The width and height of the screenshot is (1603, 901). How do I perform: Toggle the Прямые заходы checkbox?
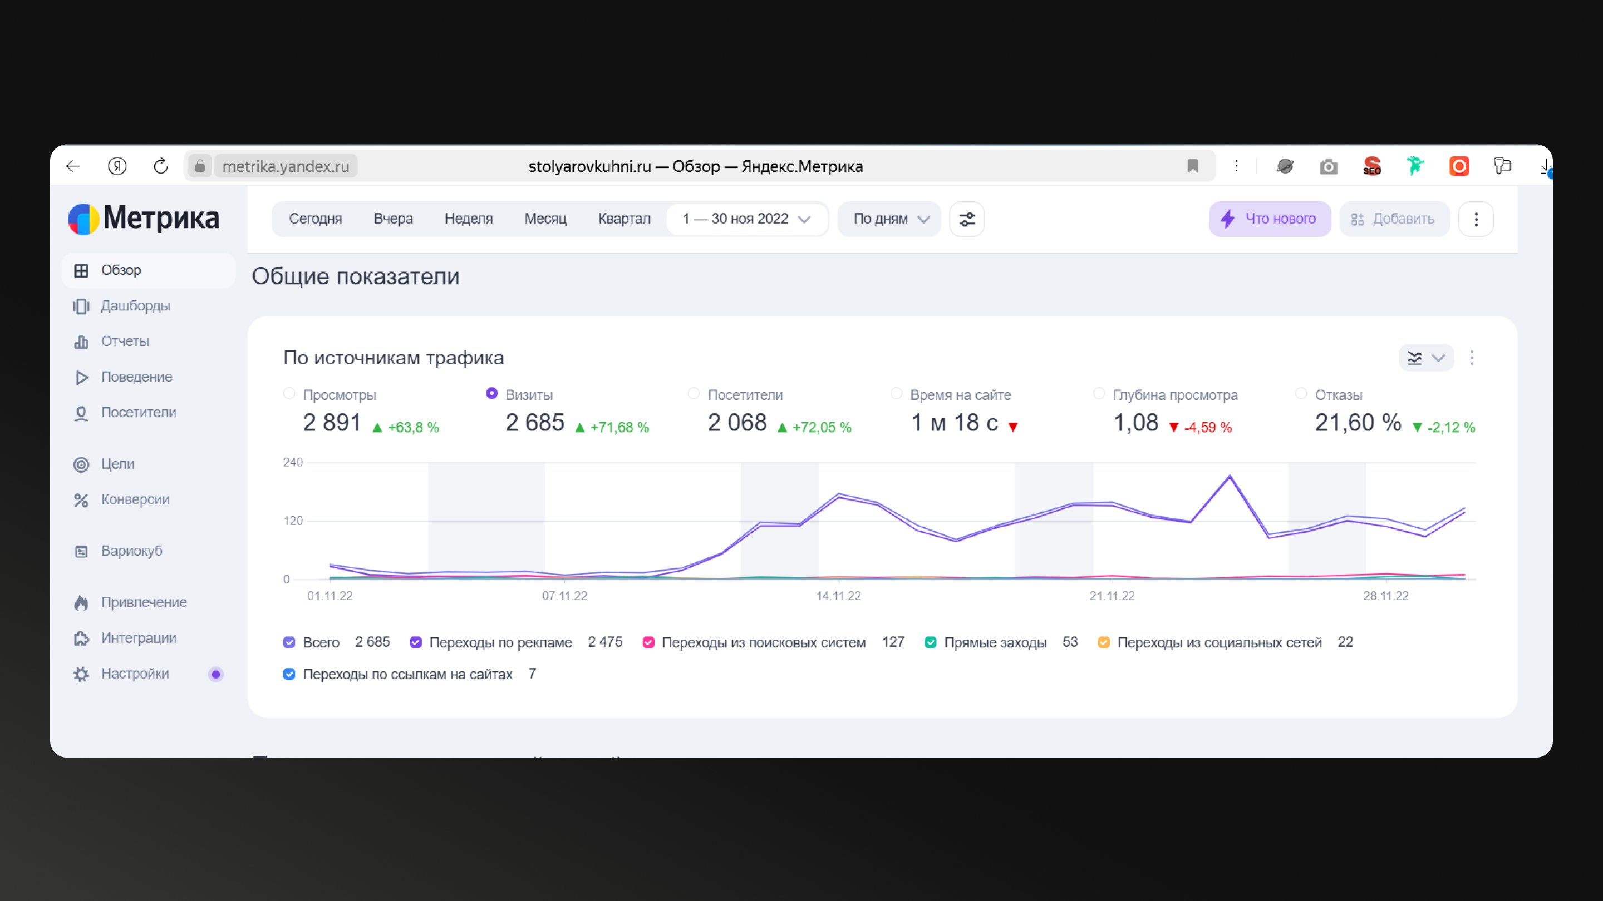tap(930, 642)
